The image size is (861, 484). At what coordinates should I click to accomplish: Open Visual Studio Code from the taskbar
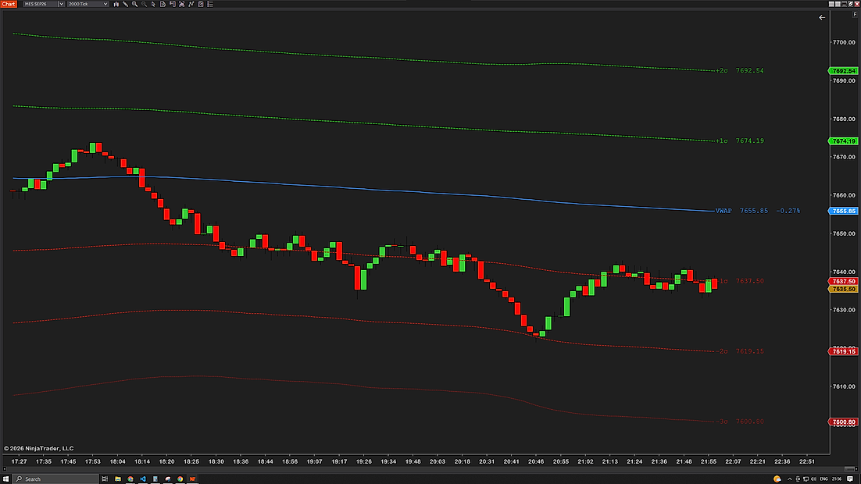143,479
